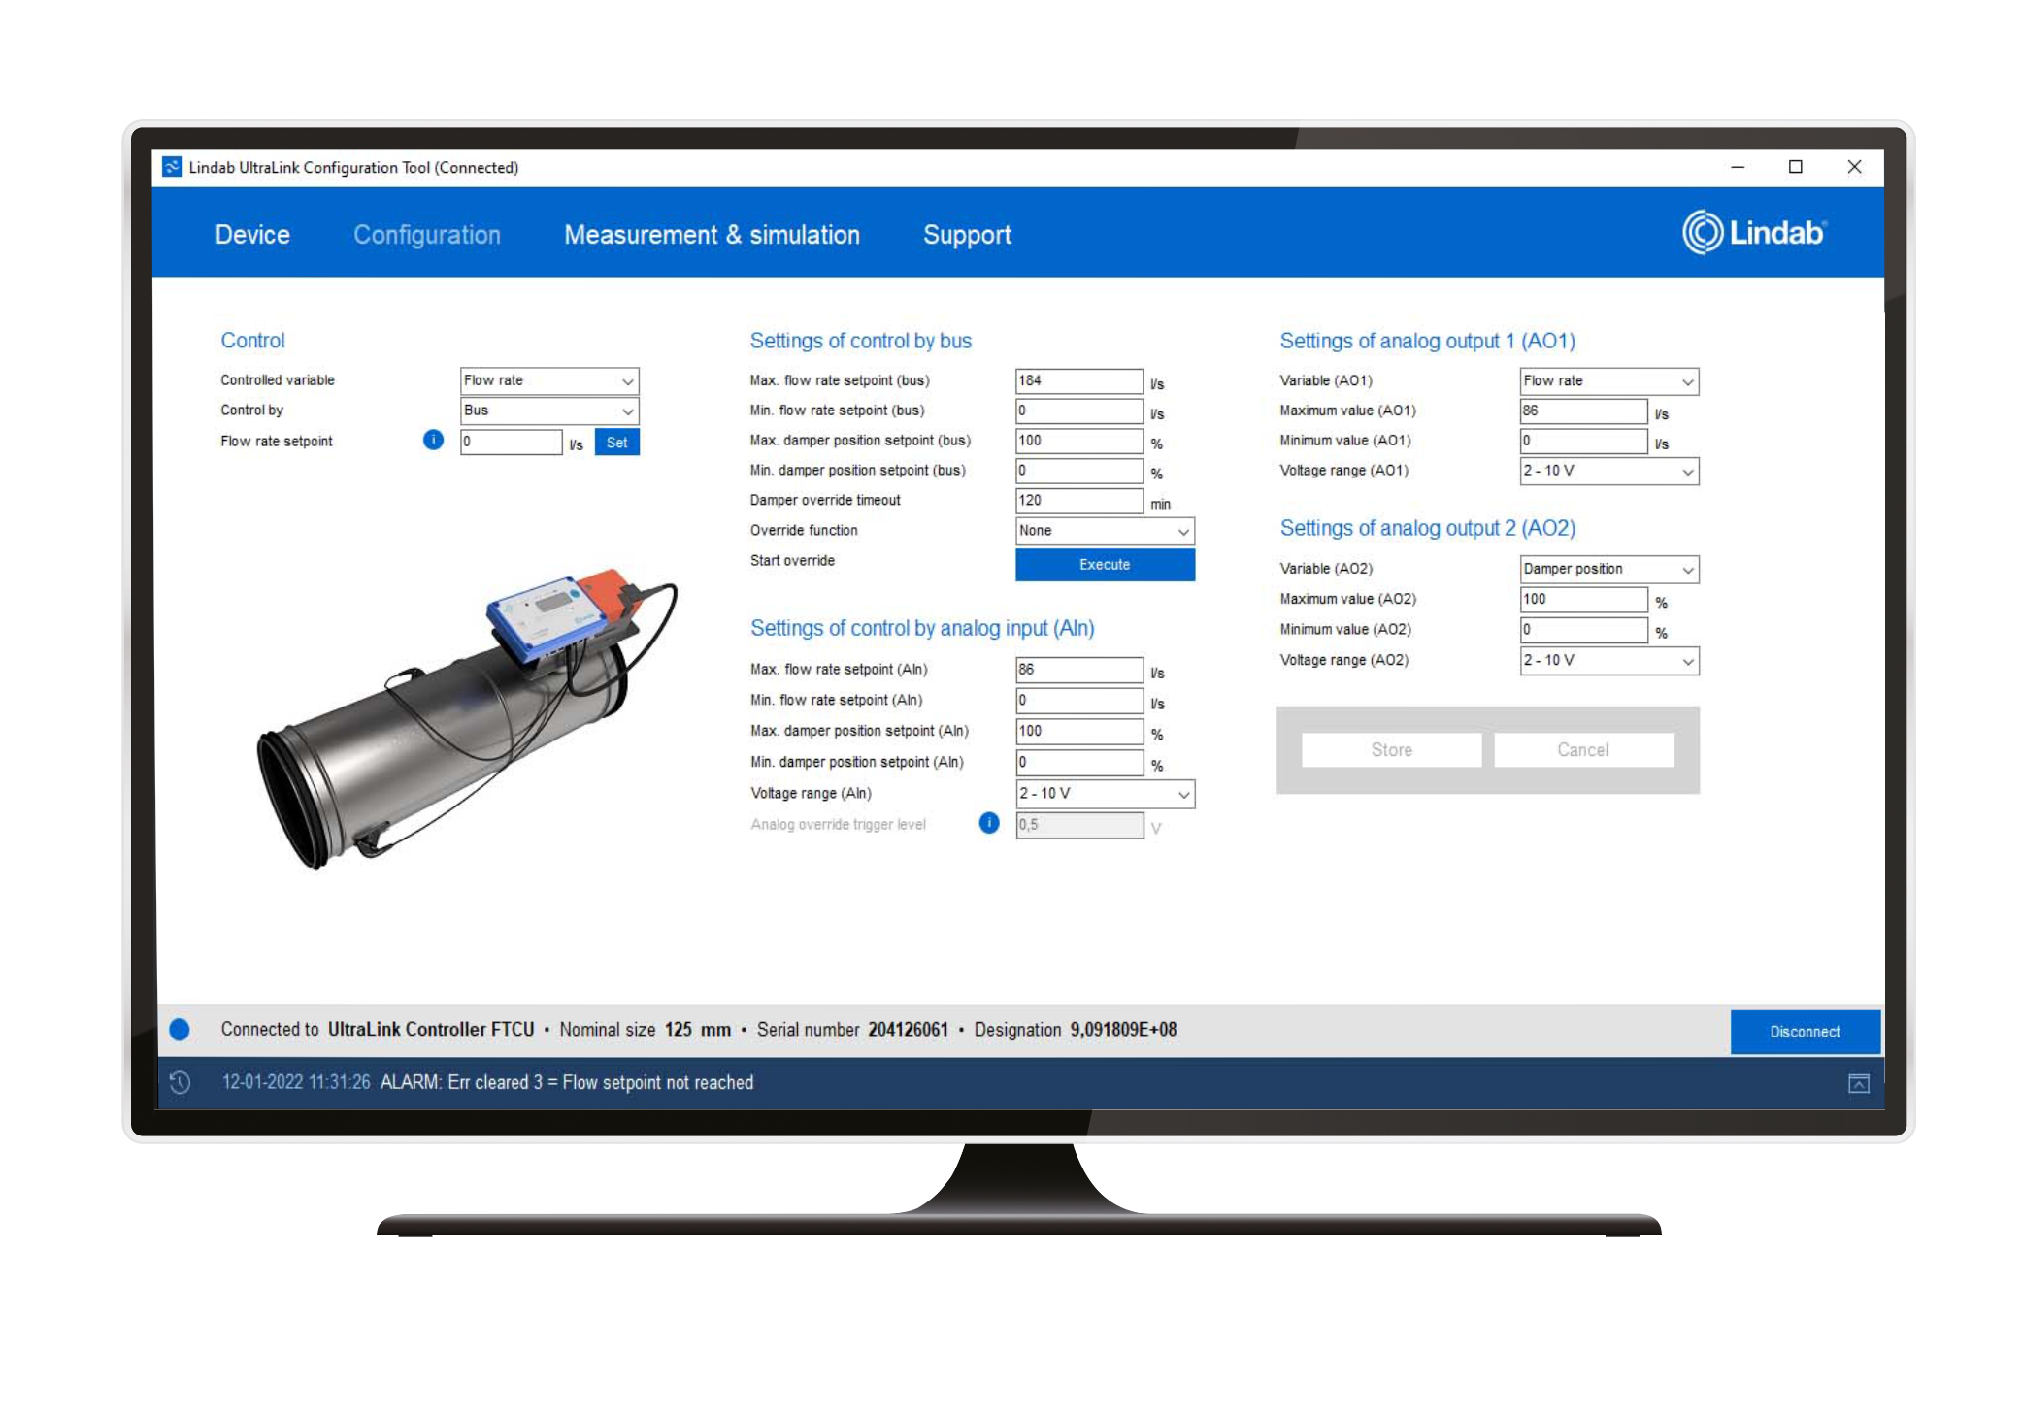Click the UltraLink damper device image

click(x=466, y=718)
